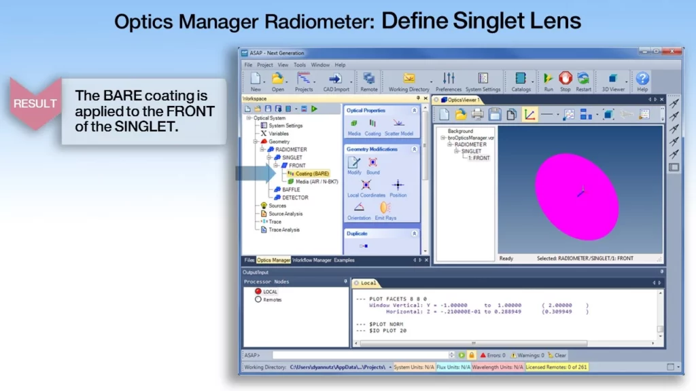Collapse the Geometry Modifications section
Viewport: 696px width, 391px height.
(x=415, y=149)
